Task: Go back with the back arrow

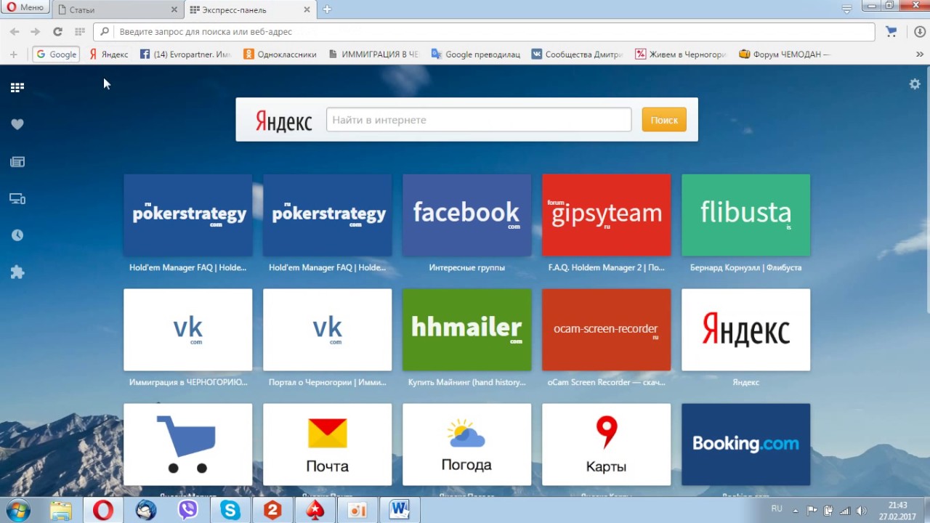Action: coord(15,32)
